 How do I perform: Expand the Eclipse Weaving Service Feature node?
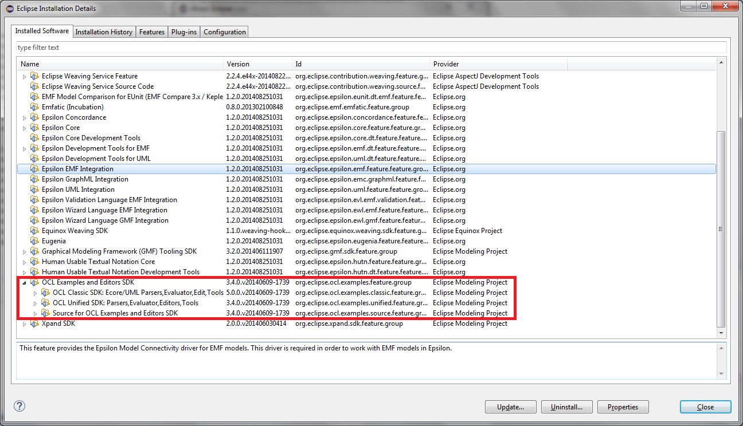click(x=24, y=76)
